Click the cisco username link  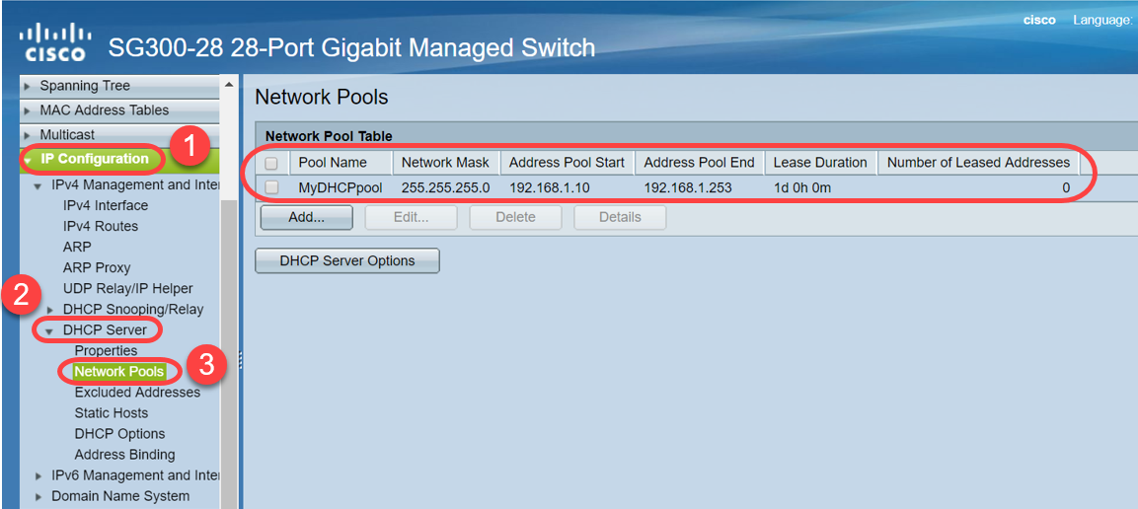point(1039,21)
